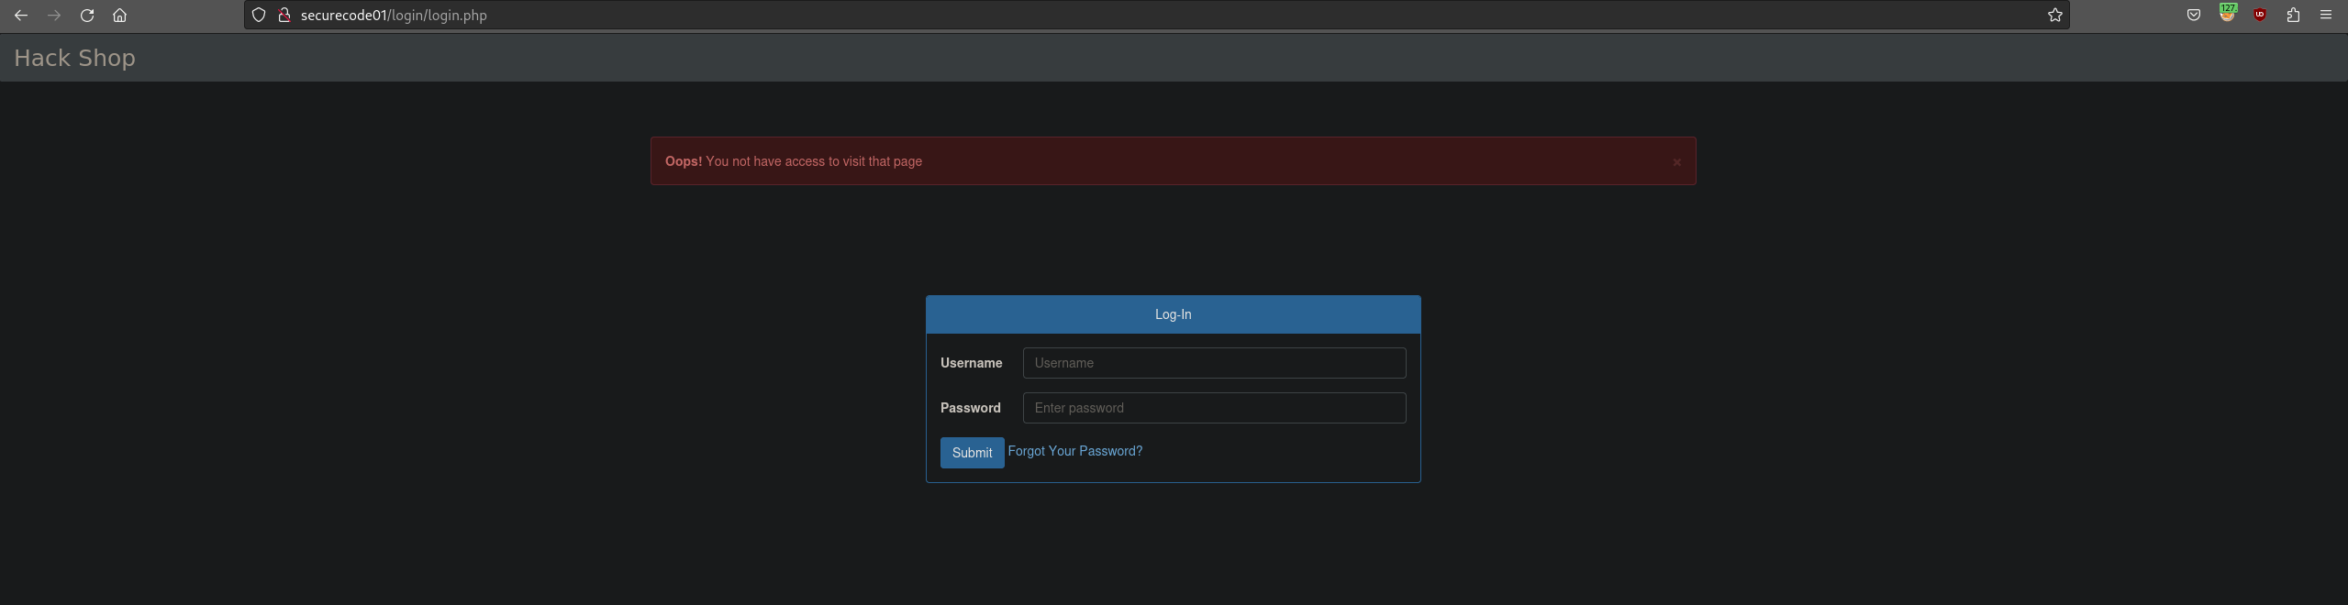
Task: Click the Hack Shop brand link
Action: click(x=74, y=58)
